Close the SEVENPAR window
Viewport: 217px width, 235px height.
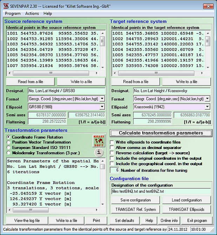(x=208, y=6)
